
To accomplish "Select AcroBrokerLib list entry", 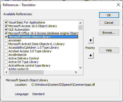I will click(x=17, y=55).
